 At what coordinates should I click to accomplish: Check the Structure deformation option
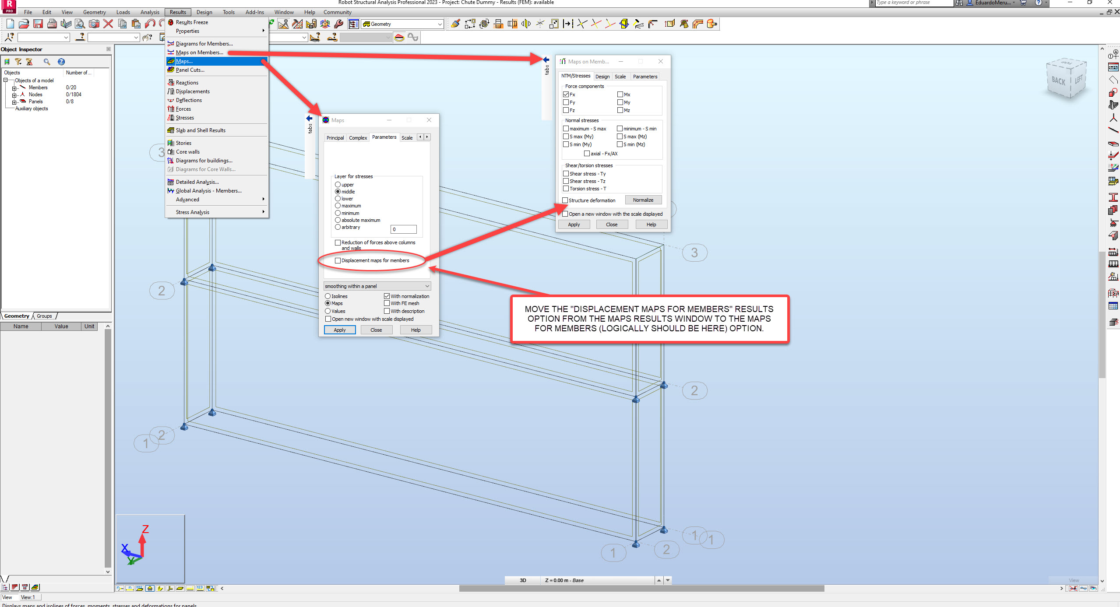[565, 200]
